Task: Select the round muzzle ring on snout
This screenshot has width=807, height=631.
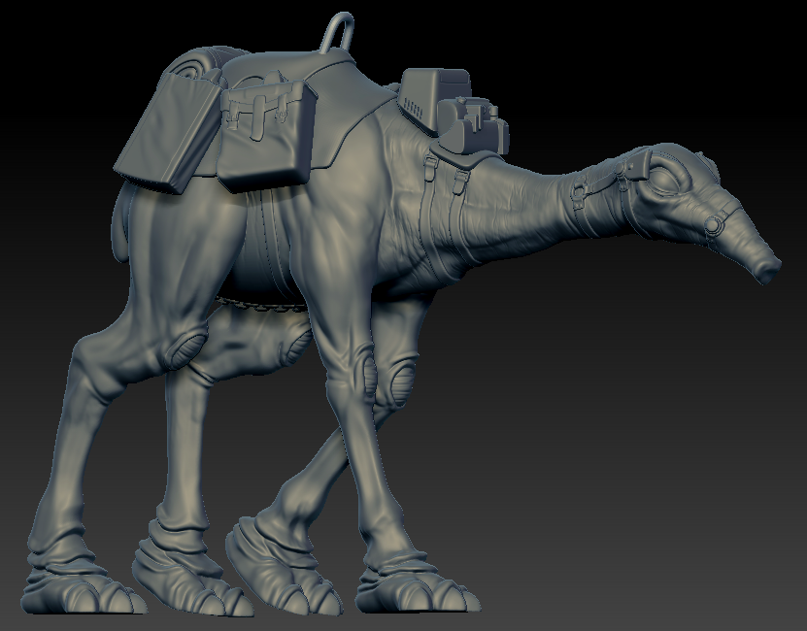Action: pos(714,224)
